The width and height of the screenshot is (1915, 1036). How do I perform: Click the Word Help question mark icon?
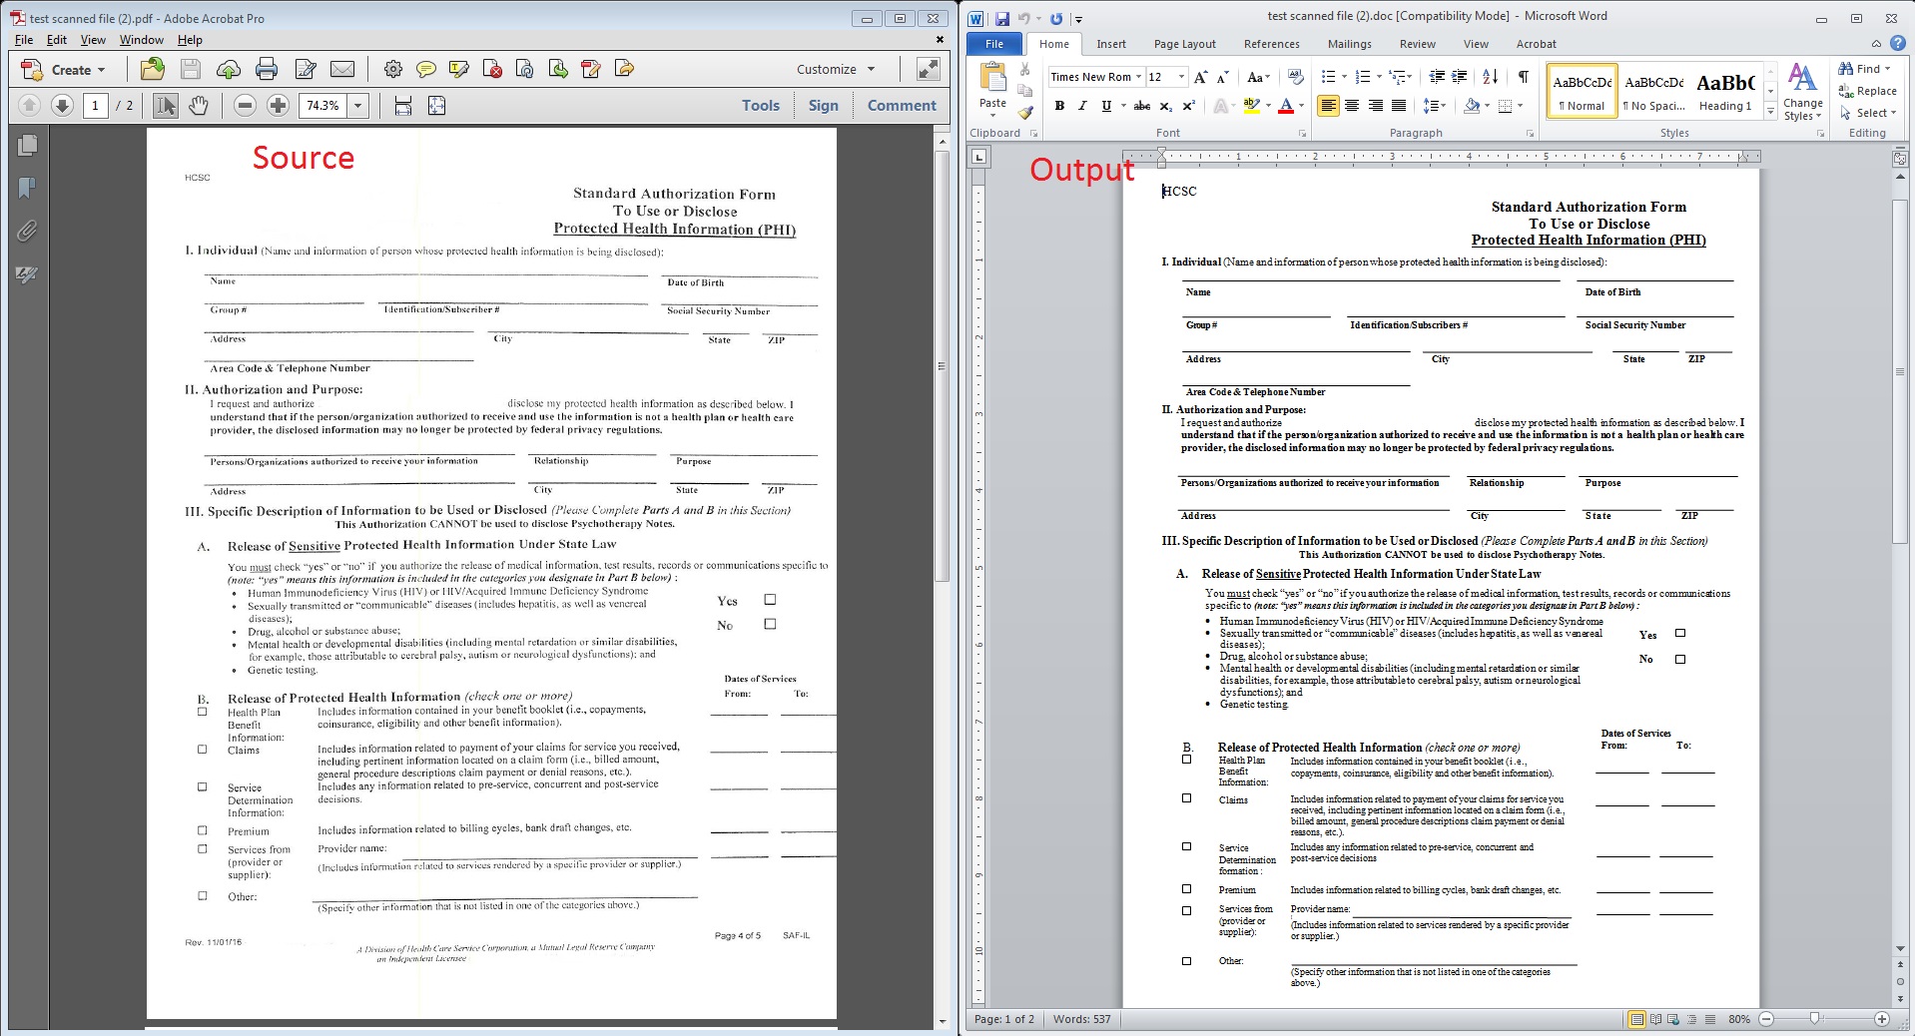pos(1898,44)
